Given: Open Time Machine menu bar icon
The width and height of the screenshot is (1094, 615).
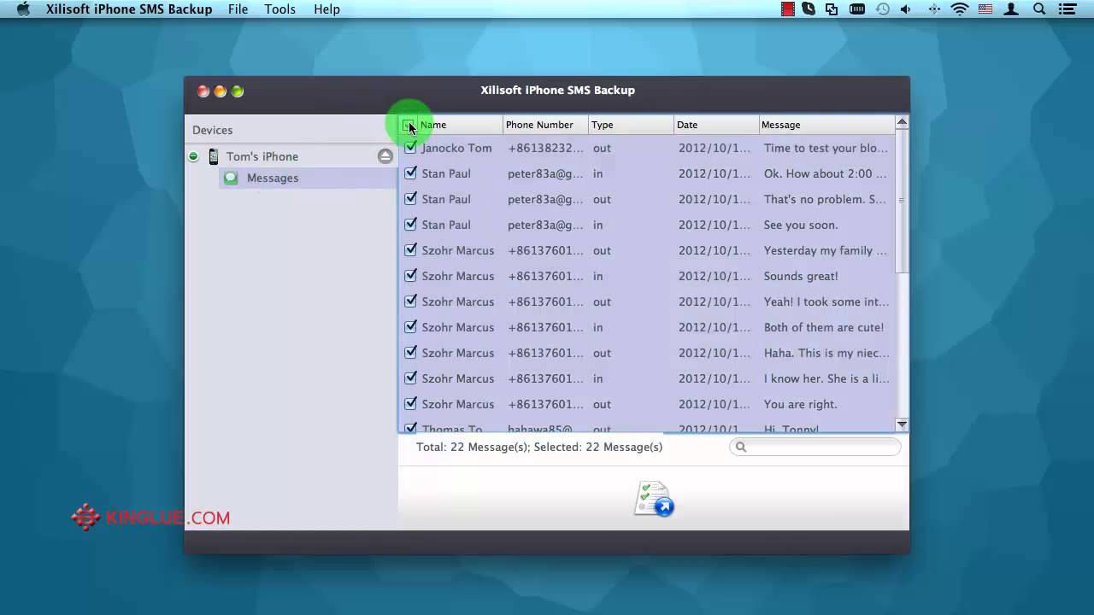Looking at the screenshot, I should pyautogui.click(x=882, y=9).
